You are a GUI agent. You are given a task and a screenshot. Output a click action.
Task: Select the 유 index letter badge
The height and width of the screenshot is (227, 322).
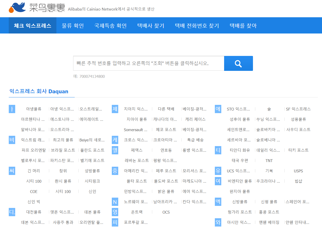[x=218, y=171]
